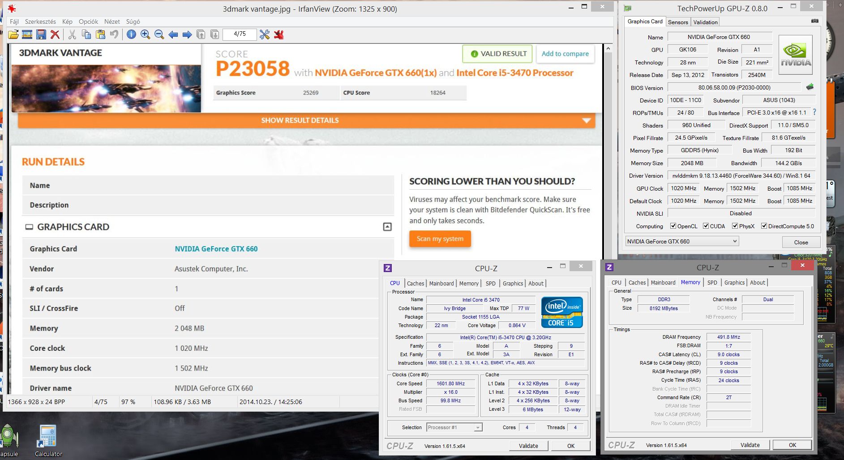Go to previous image with the left arrow
This screenshot has height=460, width=844.
(x=173, y=34)
